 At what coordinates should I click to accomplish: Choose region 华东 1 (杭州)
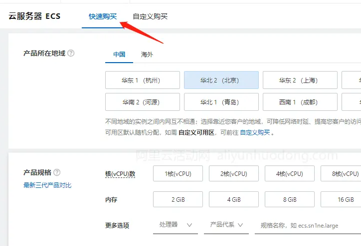point(143,80)
